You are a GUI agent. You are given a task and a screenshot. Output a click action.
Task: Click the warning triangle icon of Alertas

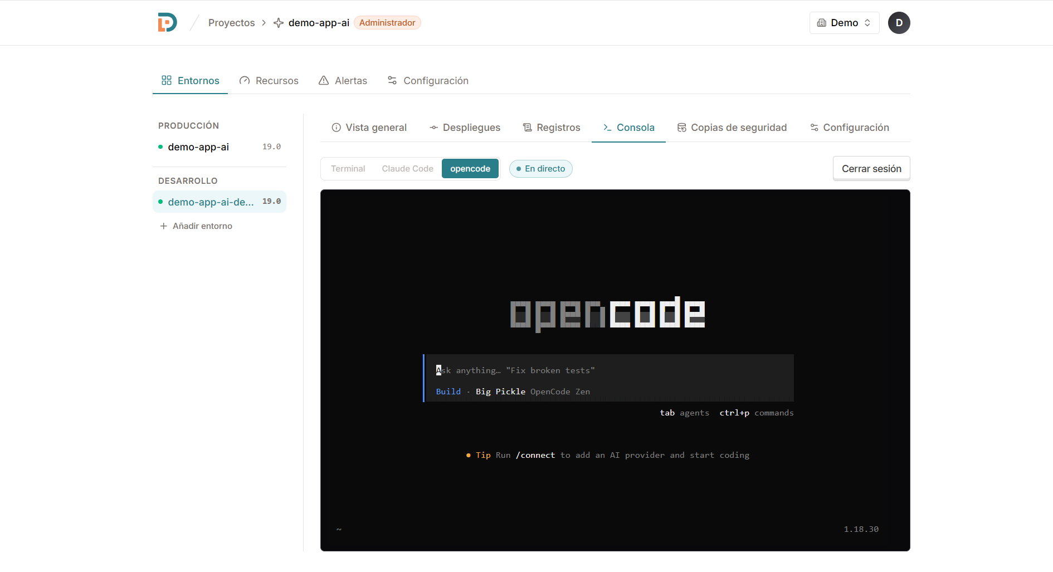[x=324, y=80]
